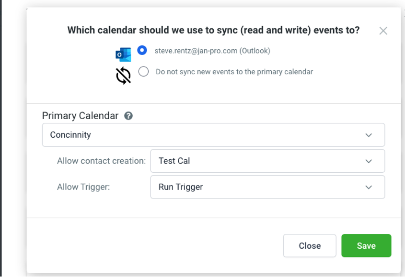Click the "Do not sync new events" label text

pos(234,72)
